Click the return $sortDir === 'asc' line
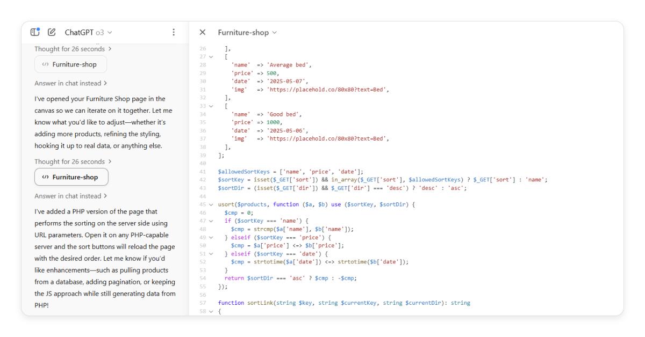Image resolution: width=645 pixels, height=337 pixels. [291, 279]
